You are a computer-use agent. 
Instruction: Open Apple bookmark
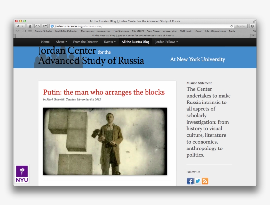pyautogui.click(x=232, y=31)
